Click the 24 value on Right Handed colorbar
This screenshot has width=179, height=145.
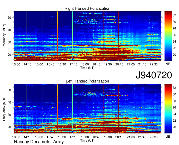coord(174,42)
